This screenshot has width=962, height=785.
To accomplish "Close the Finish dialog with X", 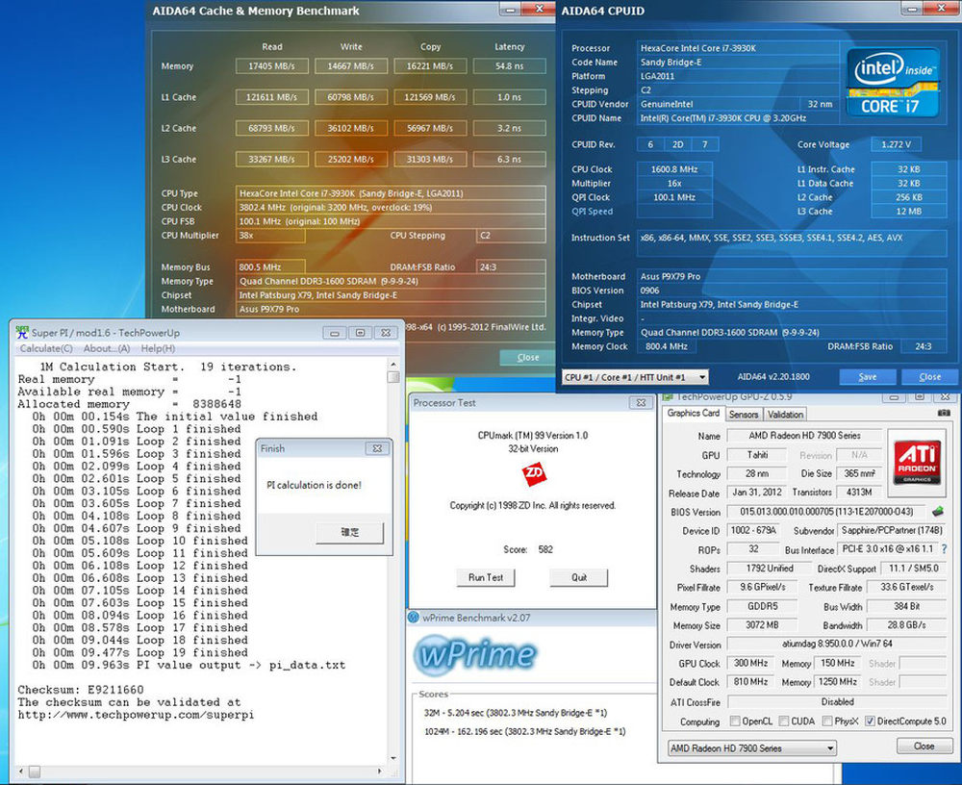I will pyautogui.click(x=377, y=448).
